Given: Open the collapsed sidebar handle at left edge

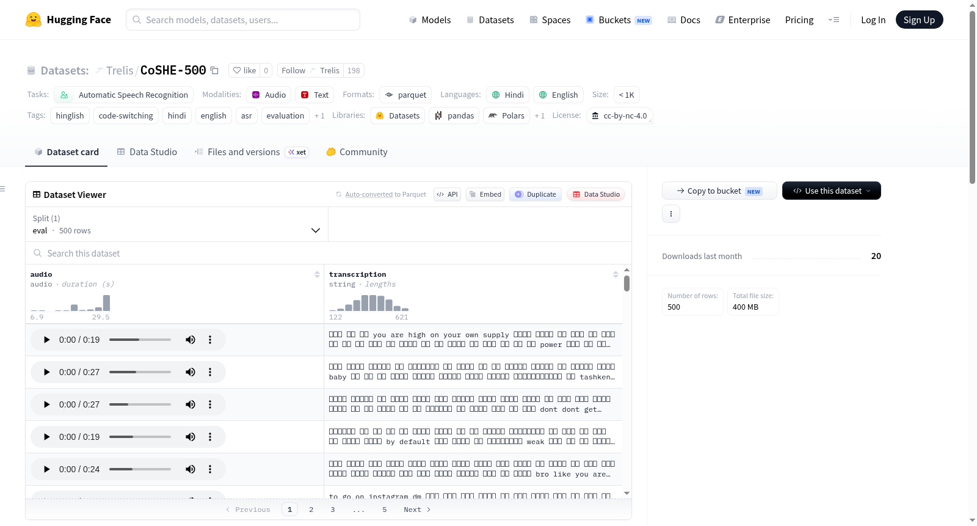Looking at the screenshot, I should 3,189.
